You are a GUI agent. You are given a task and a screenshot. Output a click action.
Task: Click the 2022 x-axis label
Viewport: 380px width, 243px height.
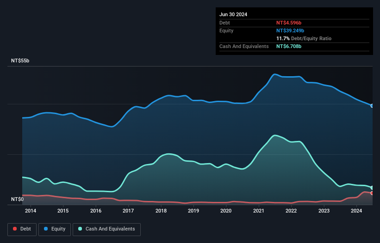point(291,211)
